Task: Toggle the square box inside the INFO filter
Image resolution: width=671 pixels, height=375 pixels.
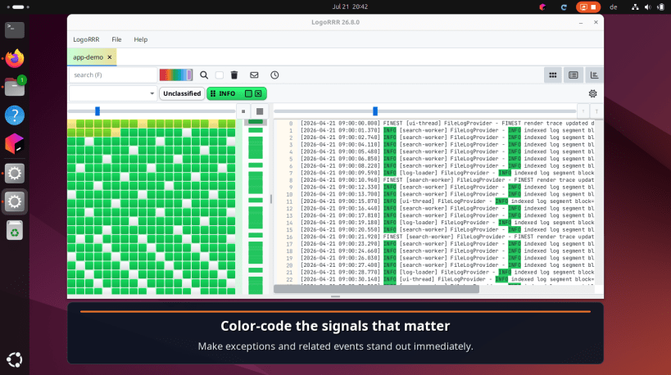Action: [248, 93]
